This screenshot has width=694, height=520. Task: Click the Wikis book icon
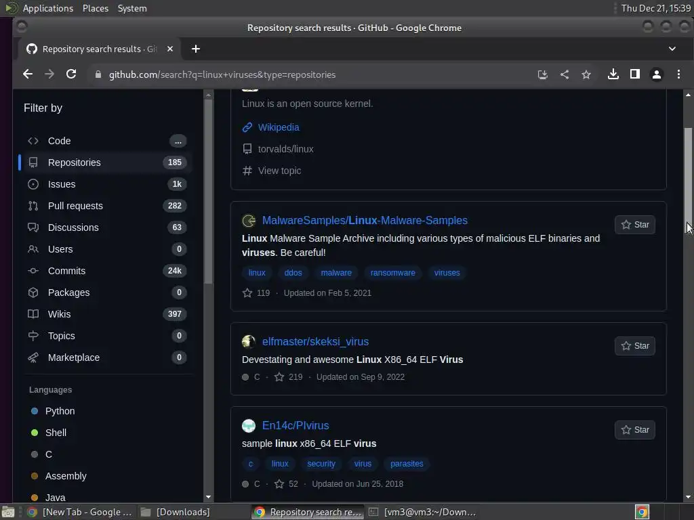pyautogui.click(x=33, y=314)
